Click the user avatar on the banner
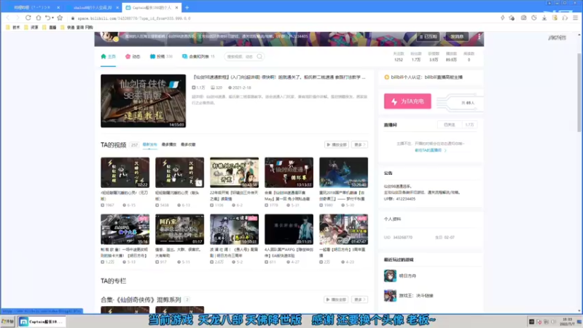The width and height of the screenshot is (583, 328). (110, 36)
